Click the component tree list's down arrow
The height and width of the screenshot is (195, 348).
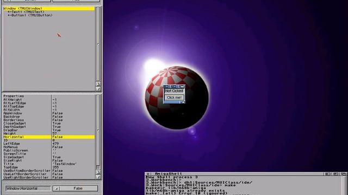(x=98, y=89)
